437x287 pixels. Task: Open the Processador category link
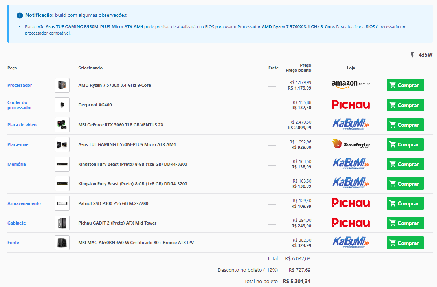coord(20,85)
